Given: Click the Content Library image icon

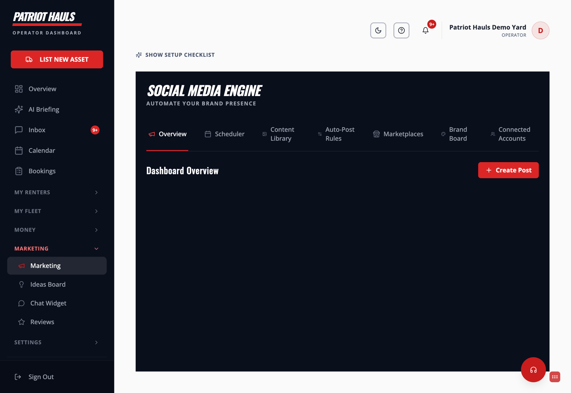Looking at the screenshot, I should point(264,134).
